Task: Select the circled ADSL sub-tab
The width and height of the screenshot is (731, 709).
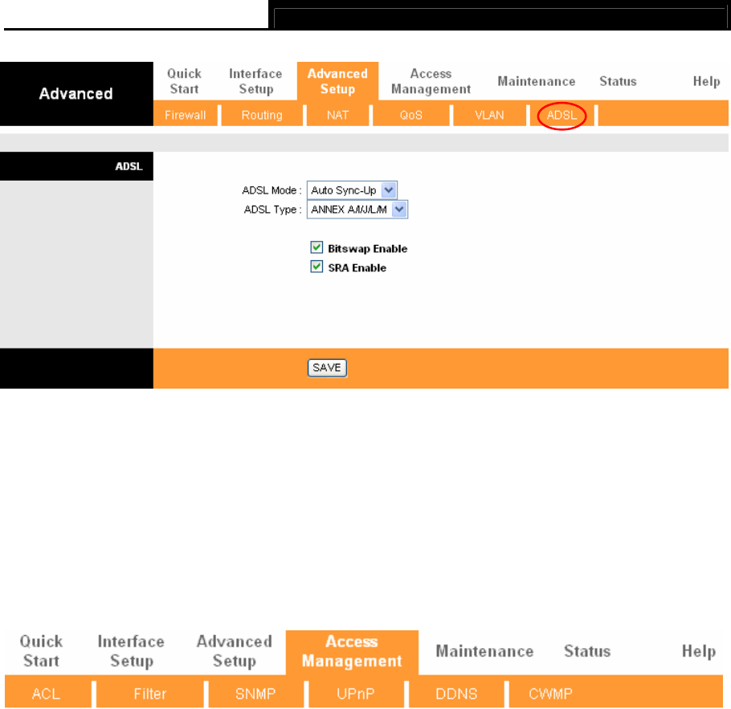Action: pyautogui.click(x=562, y=115)
